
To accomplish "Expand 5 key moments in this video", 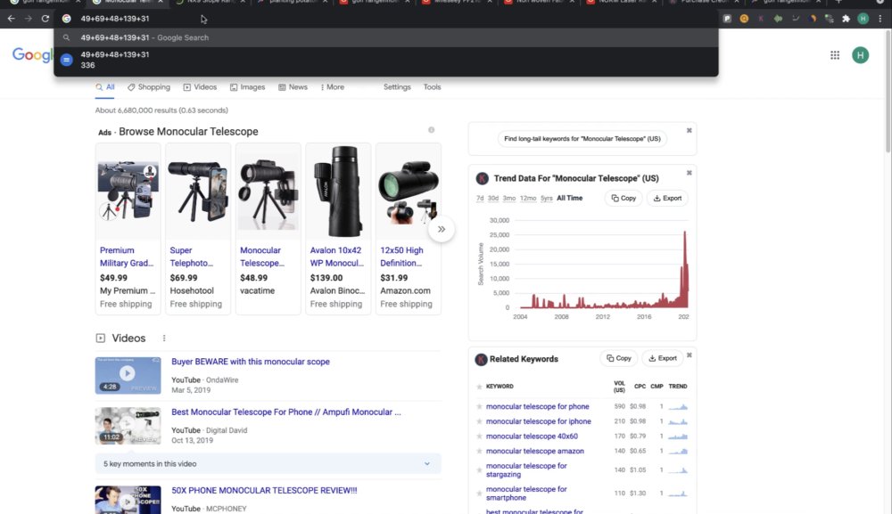I will (268, 463).
